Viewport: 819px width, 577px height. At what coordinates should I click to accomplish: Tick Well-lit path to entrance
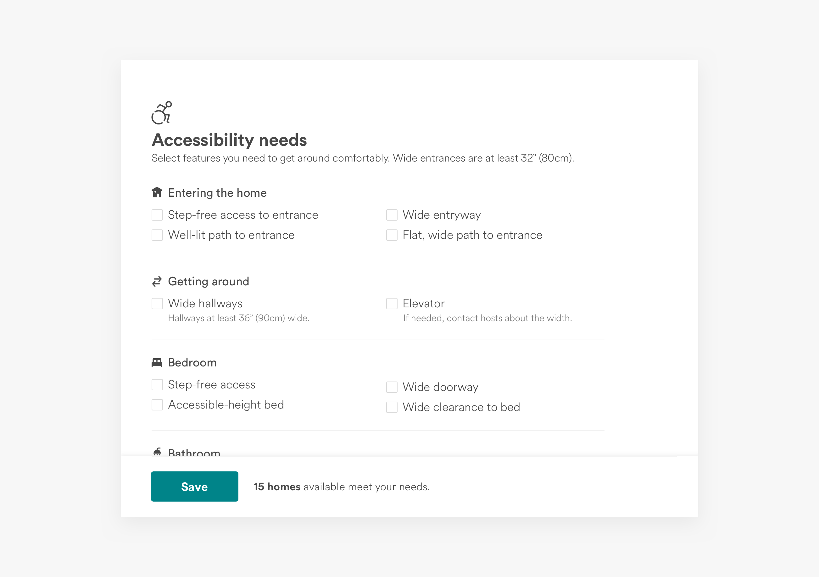(x=157, y=235)
